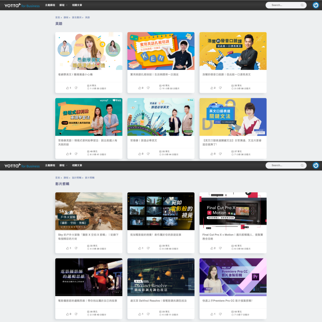Viewport: 322px width, 322px height.
Task: Like the 常春藤 旅遊必學英文 course
Action: tap(139, 154)
